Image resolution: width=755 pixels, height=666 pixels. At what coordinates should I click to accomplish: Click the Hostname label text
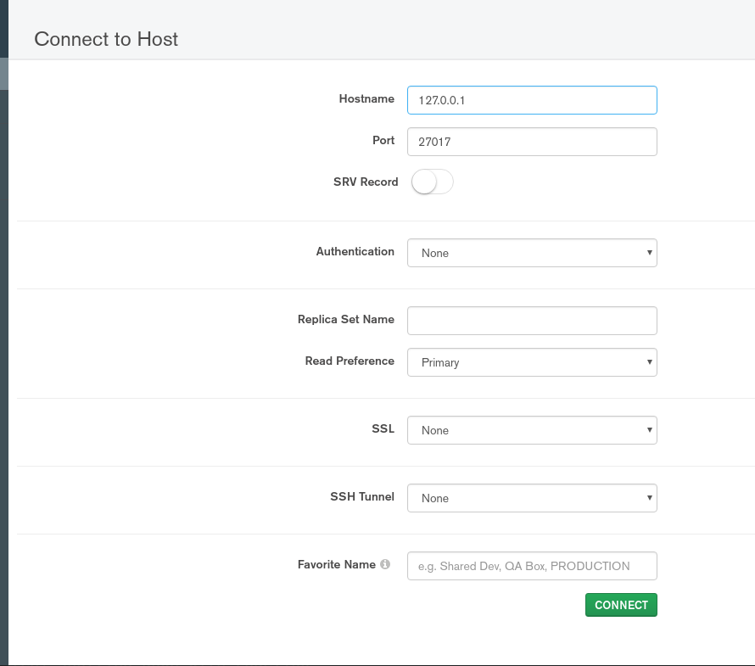point(366,99)
